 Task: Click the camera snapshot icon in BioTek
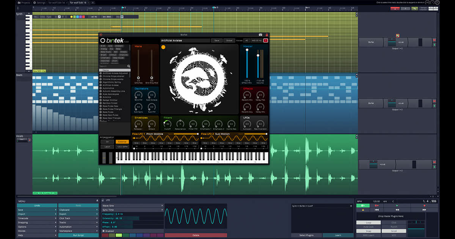pos(260,35)
